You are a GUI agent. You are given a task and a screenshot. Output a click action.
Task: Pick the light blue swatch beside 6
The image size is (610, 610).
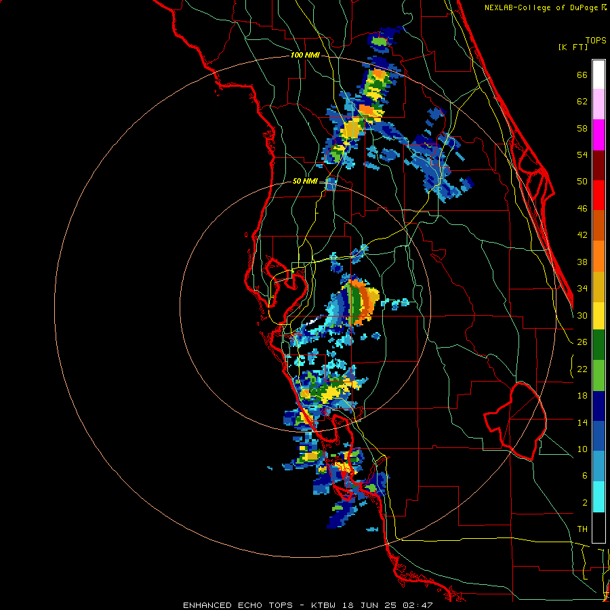[598, 466]
